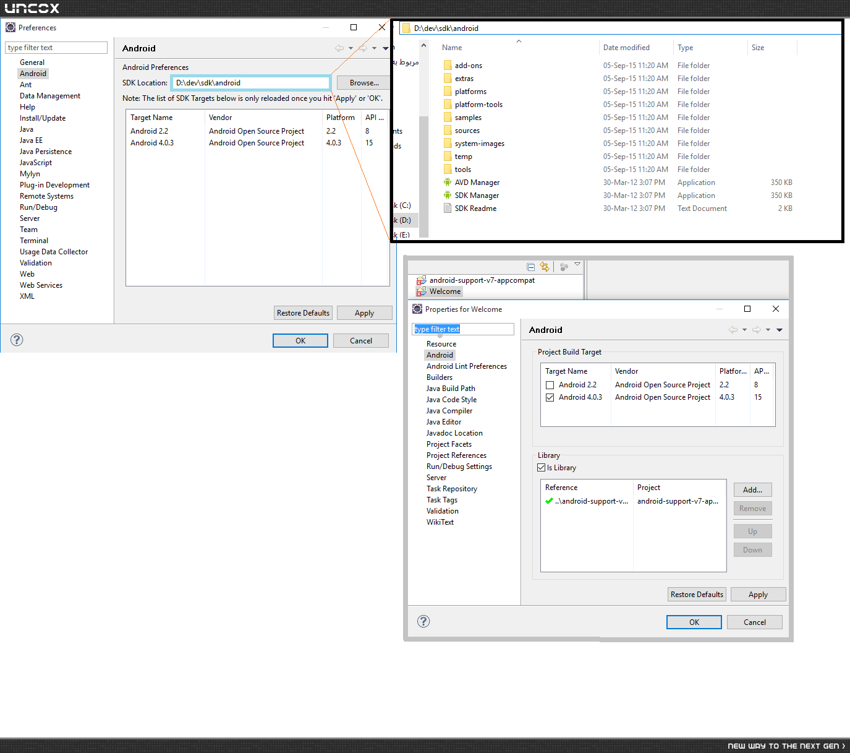The image size is (850, 753).
Task: Open Java Build Path in Properties tree
Action: tap(451, 389)
